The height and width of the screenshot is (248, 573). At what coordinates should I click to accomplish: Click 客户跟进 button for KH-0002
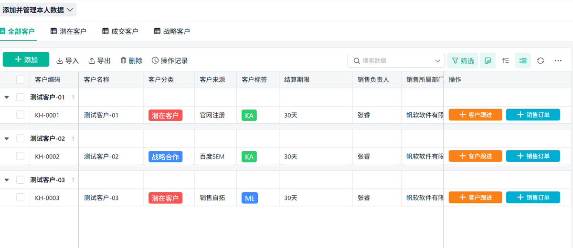(475, 156)
